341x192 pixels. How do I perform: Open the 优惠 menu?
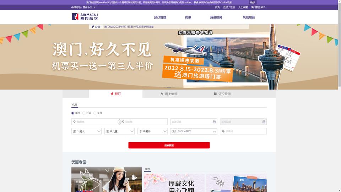point(188,17)
